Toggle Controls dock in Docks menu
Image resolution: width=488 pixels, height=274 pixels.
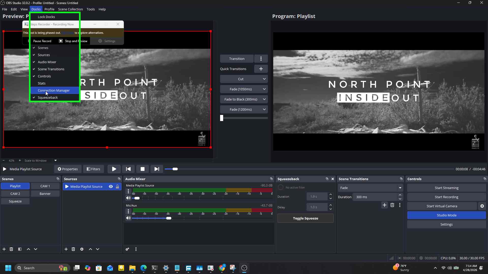click(x=55, y=76)
